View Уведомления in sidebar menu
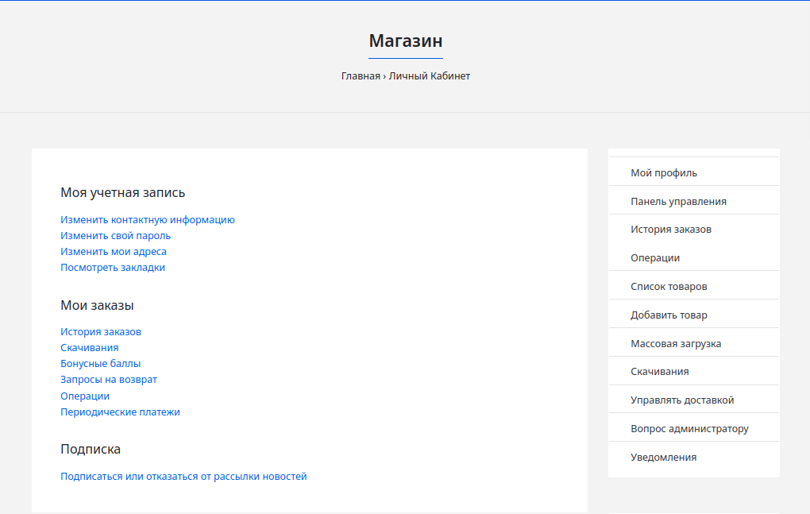The width and height of the screenshot is (810, 514). click(x=663, y=457)
